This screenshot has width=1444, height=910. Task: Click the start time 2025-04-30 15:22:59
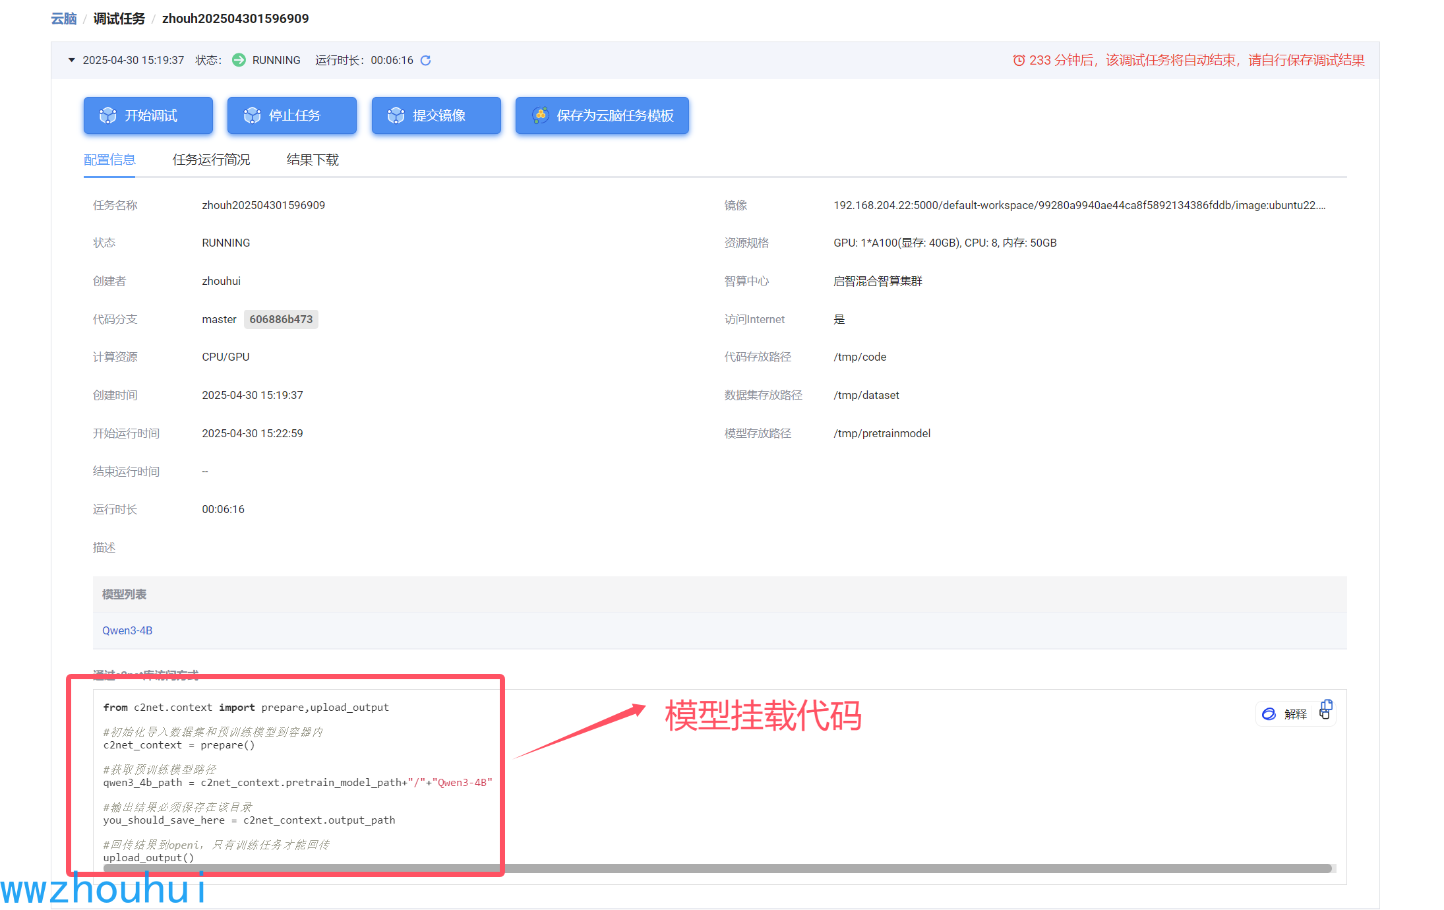coord(253,433)
